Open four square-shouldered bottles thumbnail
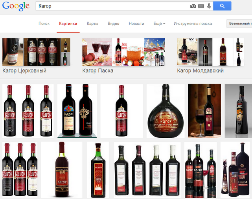Image resolution: width=252 pixels, height=199 pixels. click(147, 170)
